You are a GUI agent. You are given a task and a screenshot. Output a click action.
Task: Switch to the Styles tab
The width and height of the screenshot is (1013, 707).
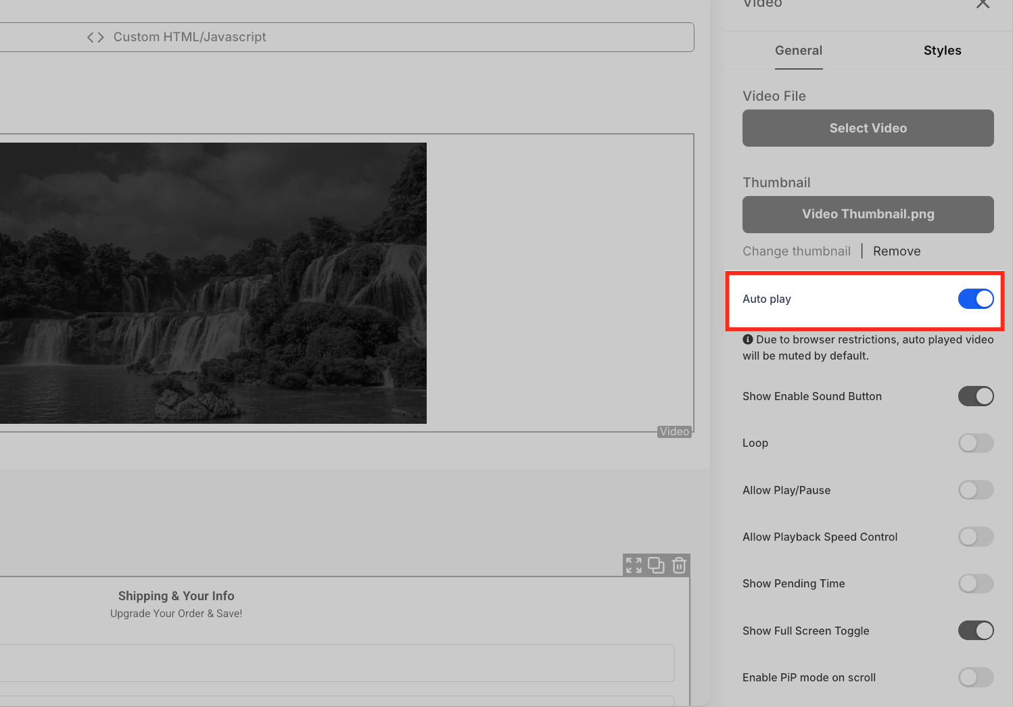click(942, 51)
